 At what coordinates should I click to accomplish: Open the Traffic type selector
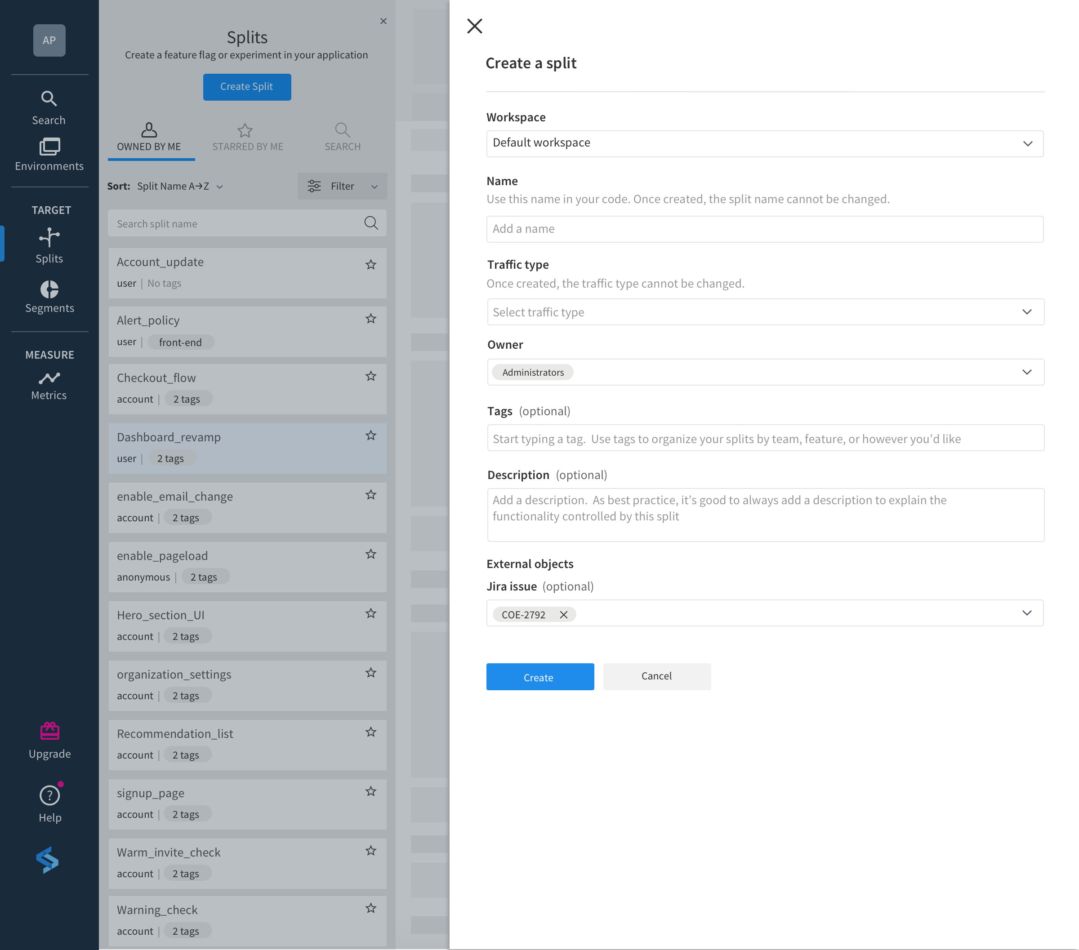[x=764, y=311]
